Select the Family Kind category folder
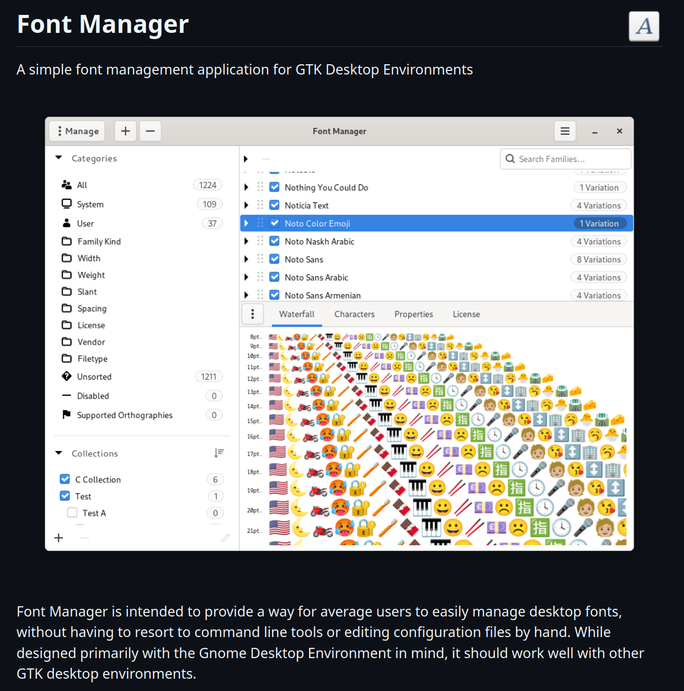Image resolution: width=684 pixels, height=691 pixels. coord(67,241)
